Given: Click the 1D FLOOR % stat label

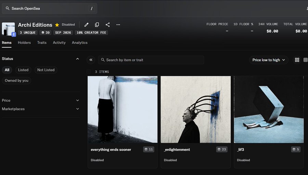Looking at the screenshot, I should 243,24.
